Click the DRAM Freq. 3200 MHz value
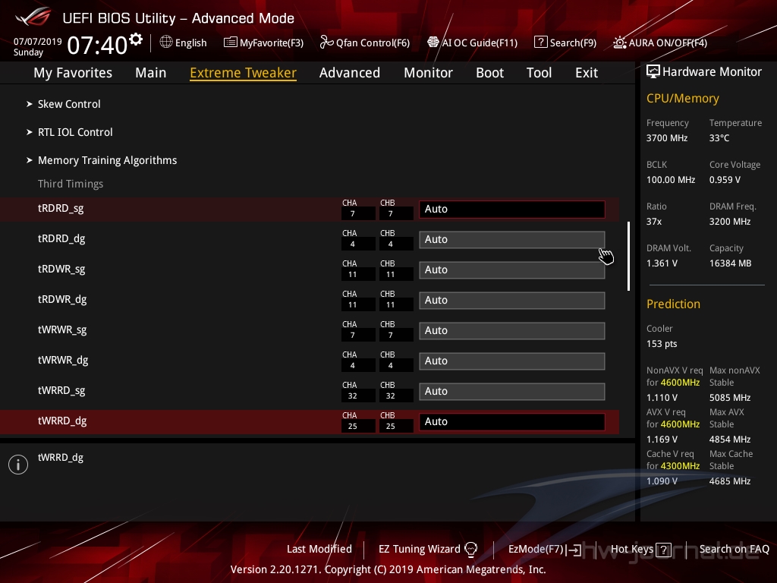 tap(730, 222)
